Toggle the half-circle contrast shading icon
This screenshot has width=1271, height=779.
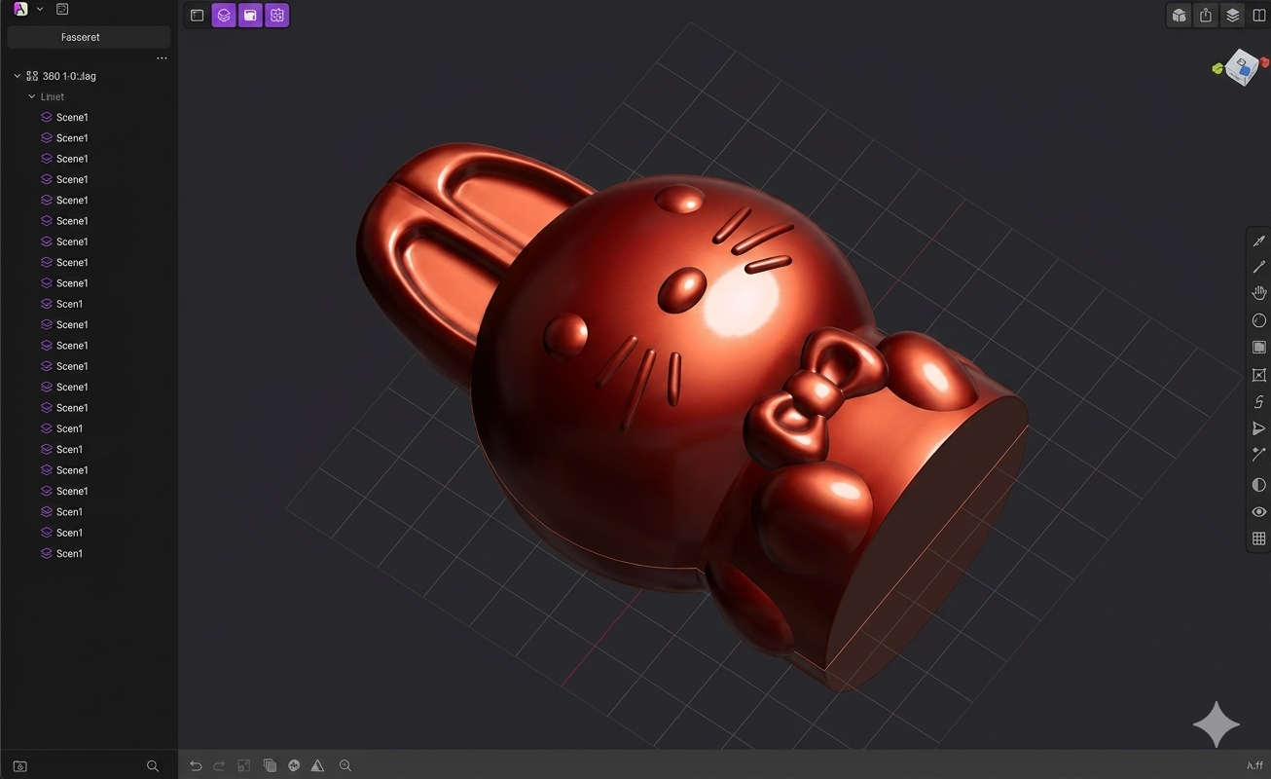[x=1259, y=484]
